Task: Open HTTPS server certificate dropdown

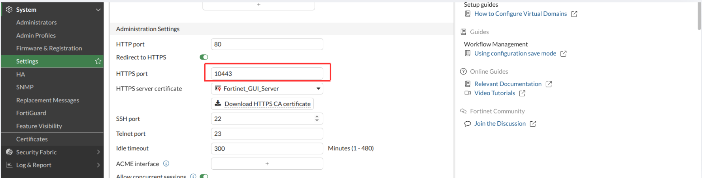Action: click(x=267, y=89)
